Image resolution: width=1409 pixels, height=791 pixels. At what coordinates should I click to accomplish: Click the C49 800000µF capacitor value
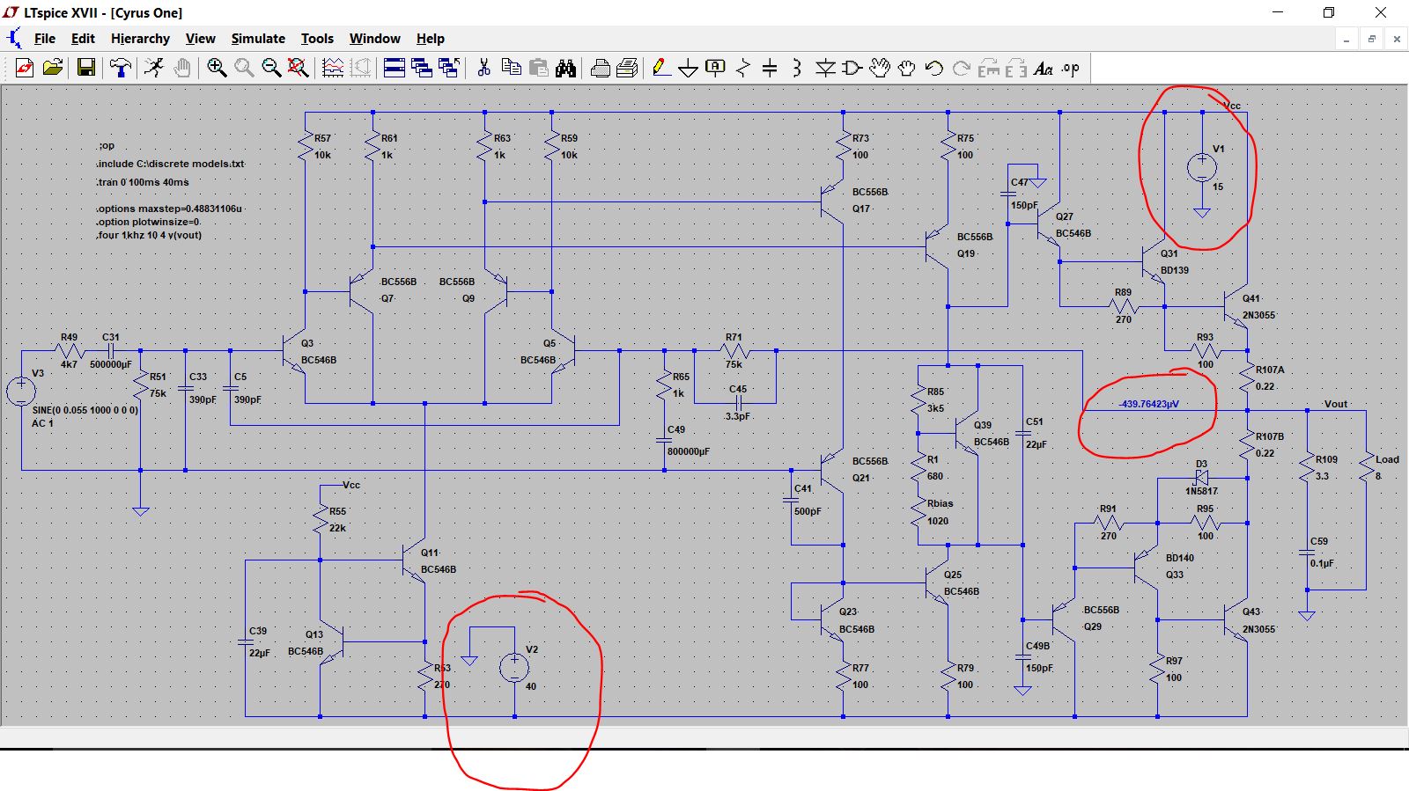(688, 451)
